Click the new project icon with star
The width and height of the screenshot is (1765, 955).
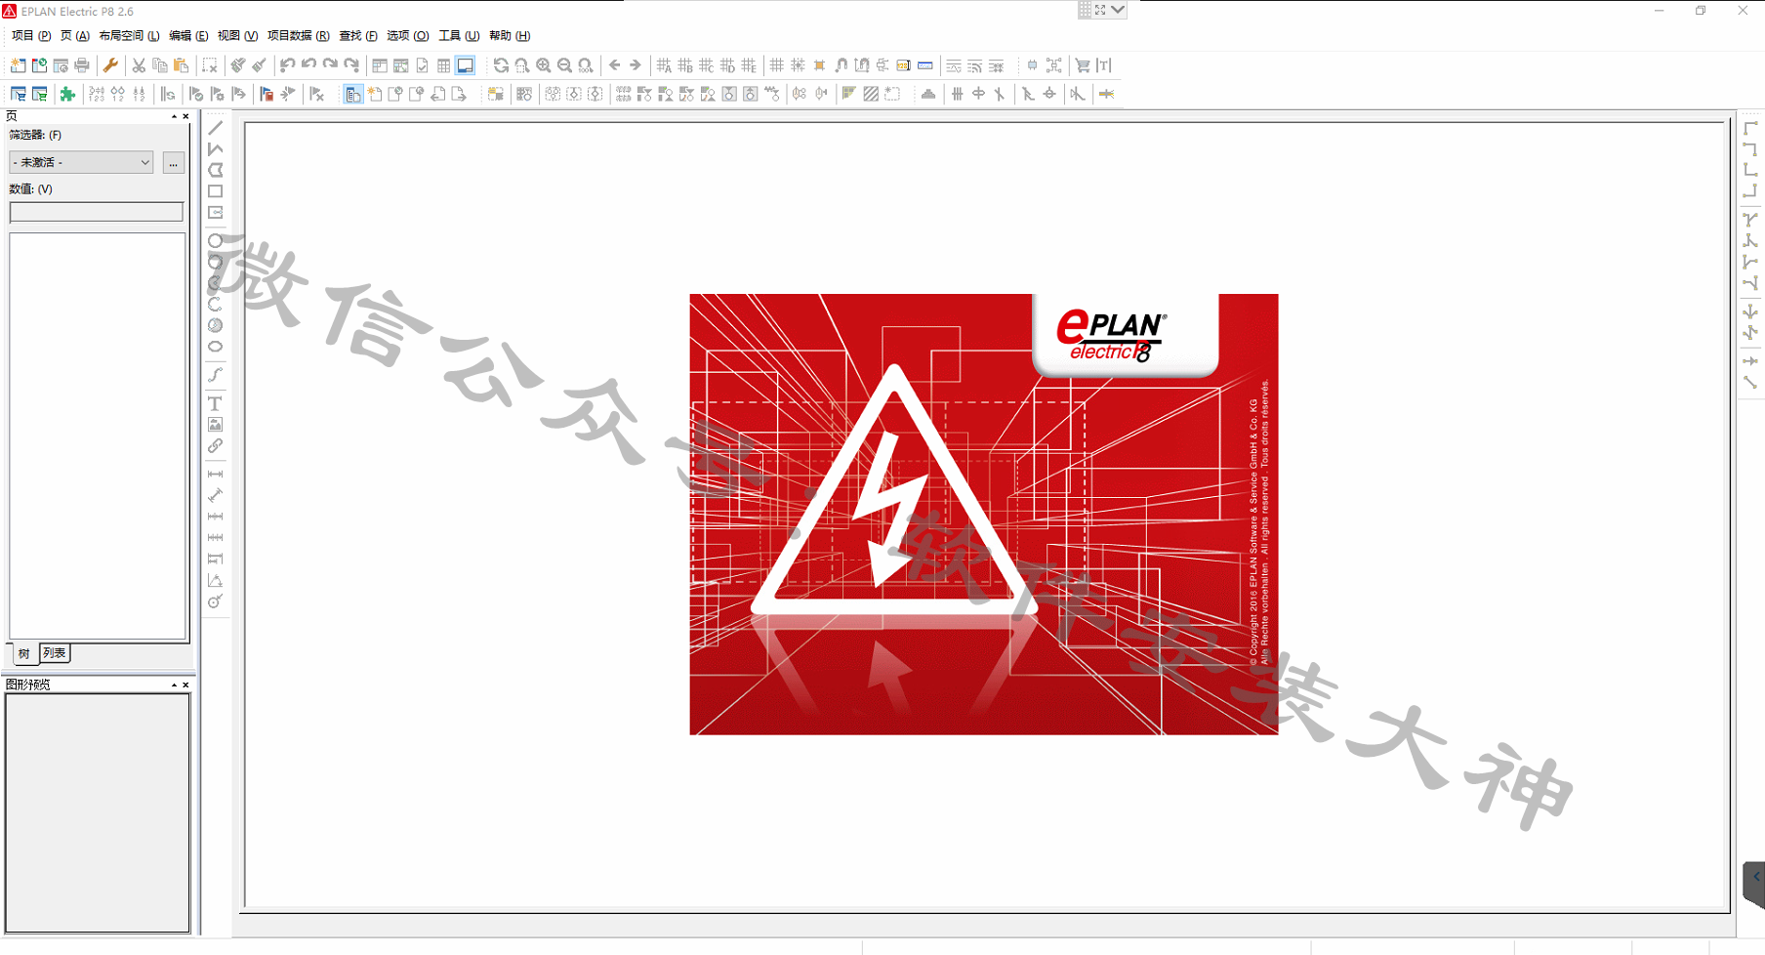(18, 65)
